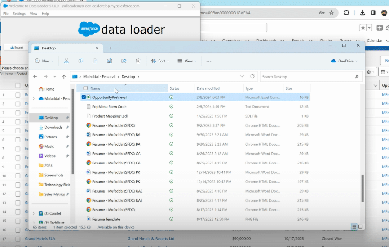Click the Rename icon in File Explorer toolbar
389x247 pixels.
coord(109,61)
